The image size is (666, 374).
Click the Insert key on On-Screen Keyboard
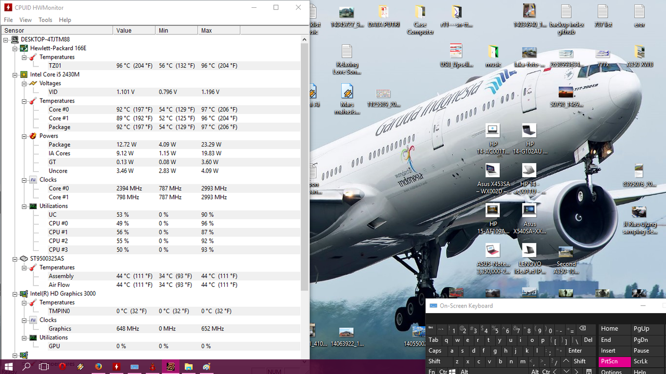pos(614,351)
